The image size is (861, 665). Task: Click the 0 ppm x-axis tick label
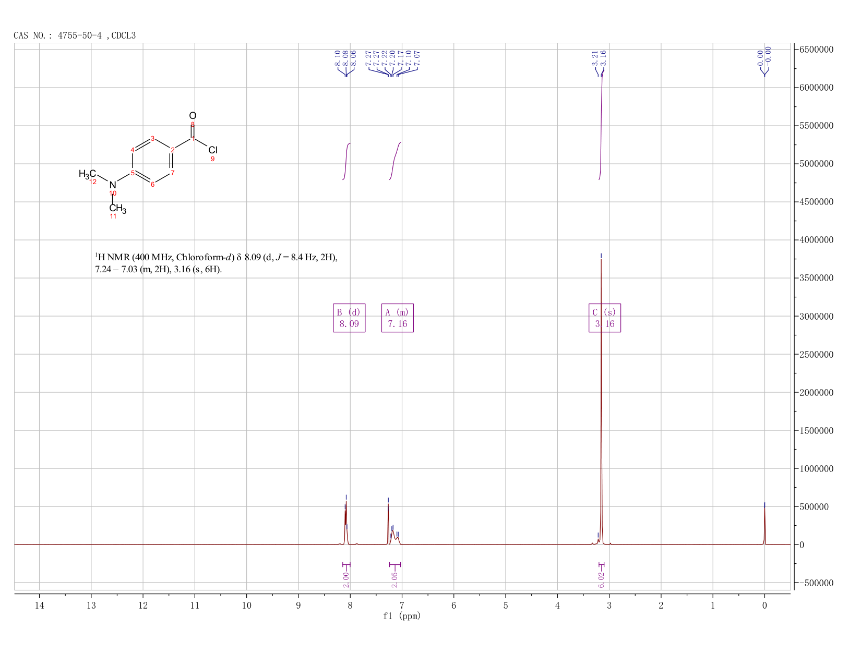click(x=764, y=606)
